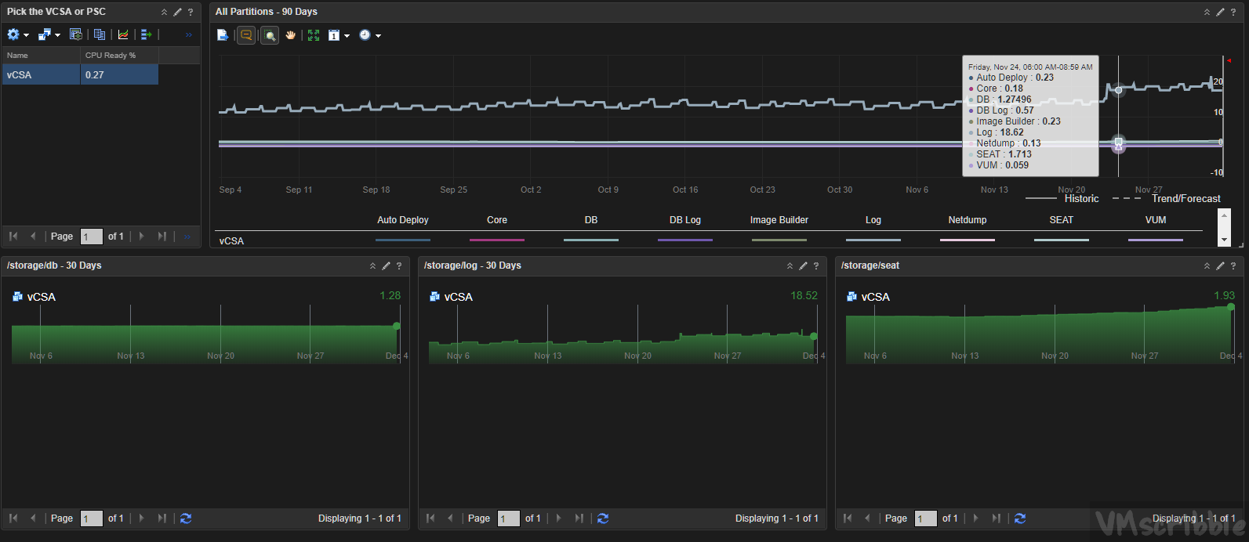Toggle the data tooltip display button
This screenshot has height=542, width=1249.
[x=246, y=35]
